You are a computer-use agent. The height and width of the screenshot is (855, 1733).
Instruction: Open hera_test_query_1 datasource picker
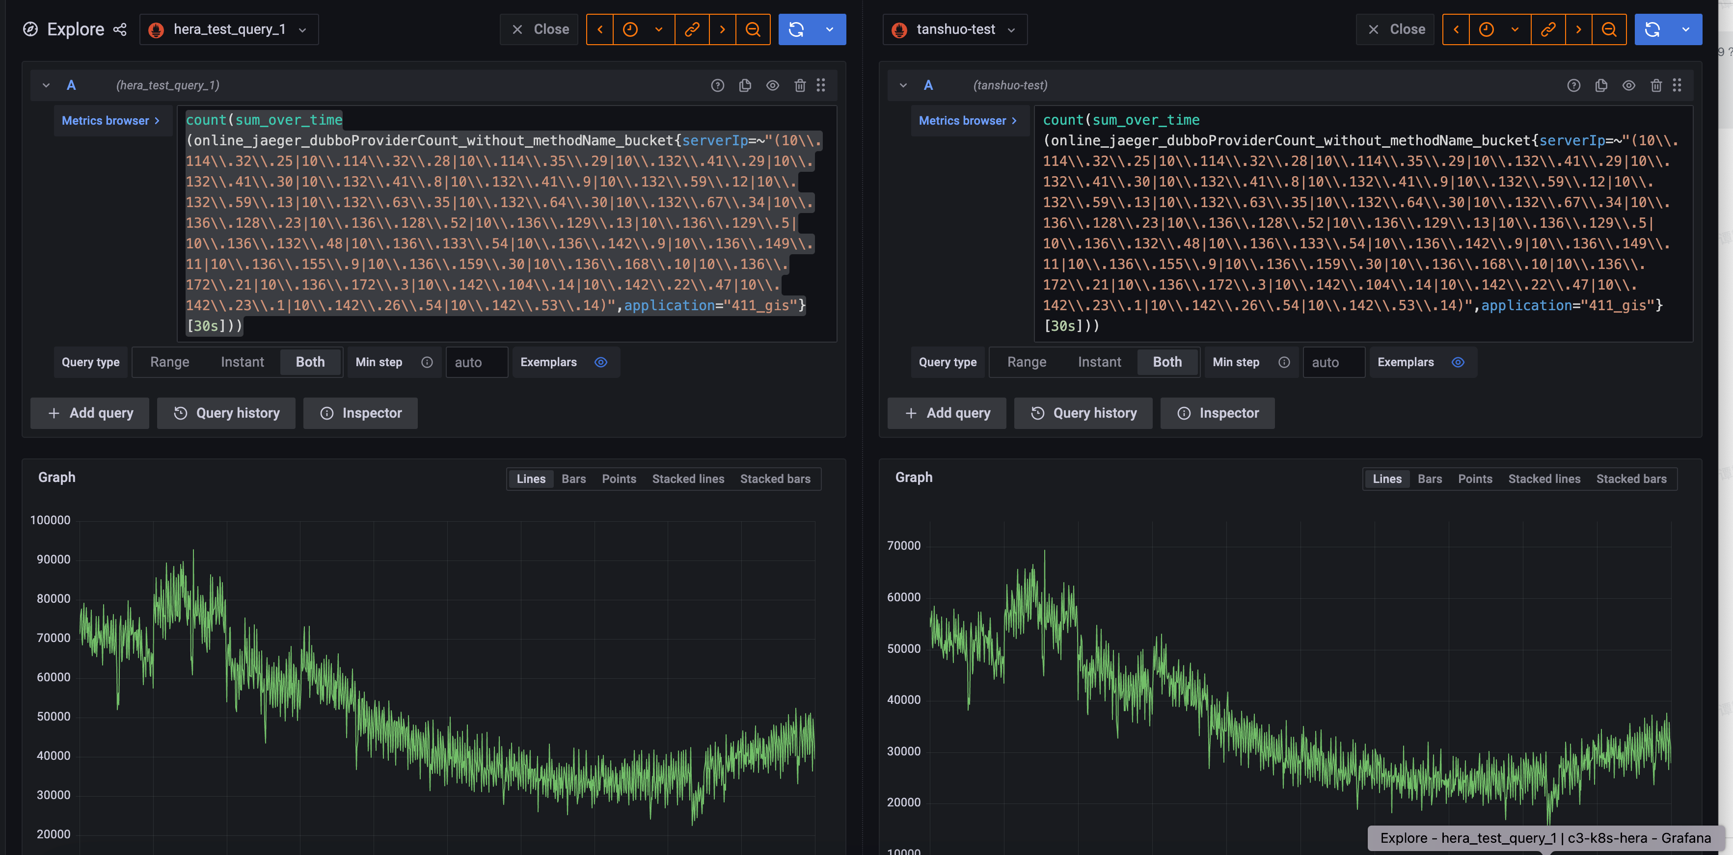click(229, 29)
